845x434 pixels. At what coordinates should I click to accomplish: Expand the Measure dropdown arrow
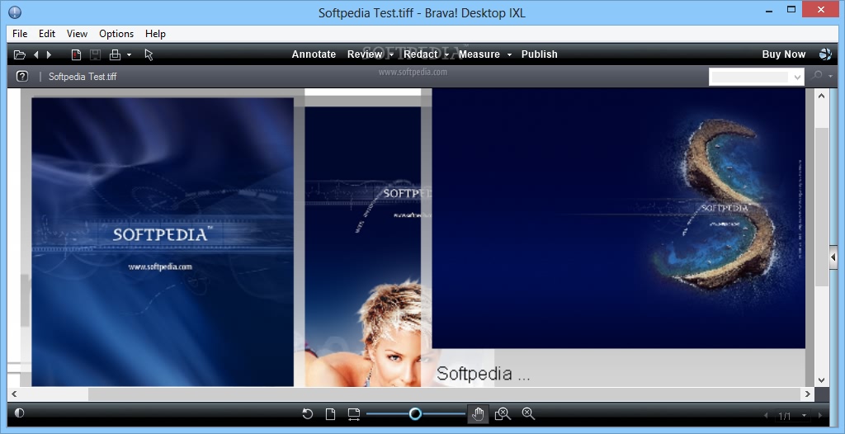click(x=509, y=54)
